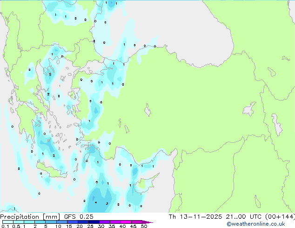
Task: Click the 30–35 mm violet legend swatch
Action: (104, 222)
